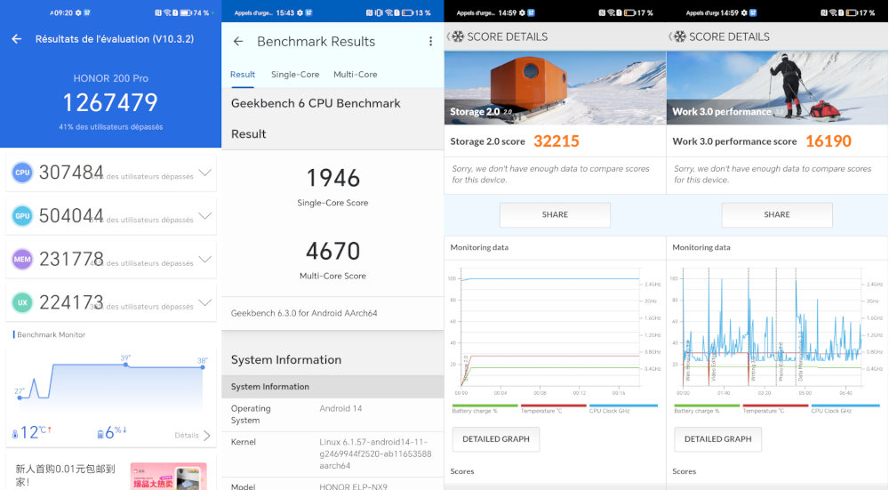Screen dimensions: 889x490
Task: Tap the GPU score badge icon
Action: pos(22,215)
